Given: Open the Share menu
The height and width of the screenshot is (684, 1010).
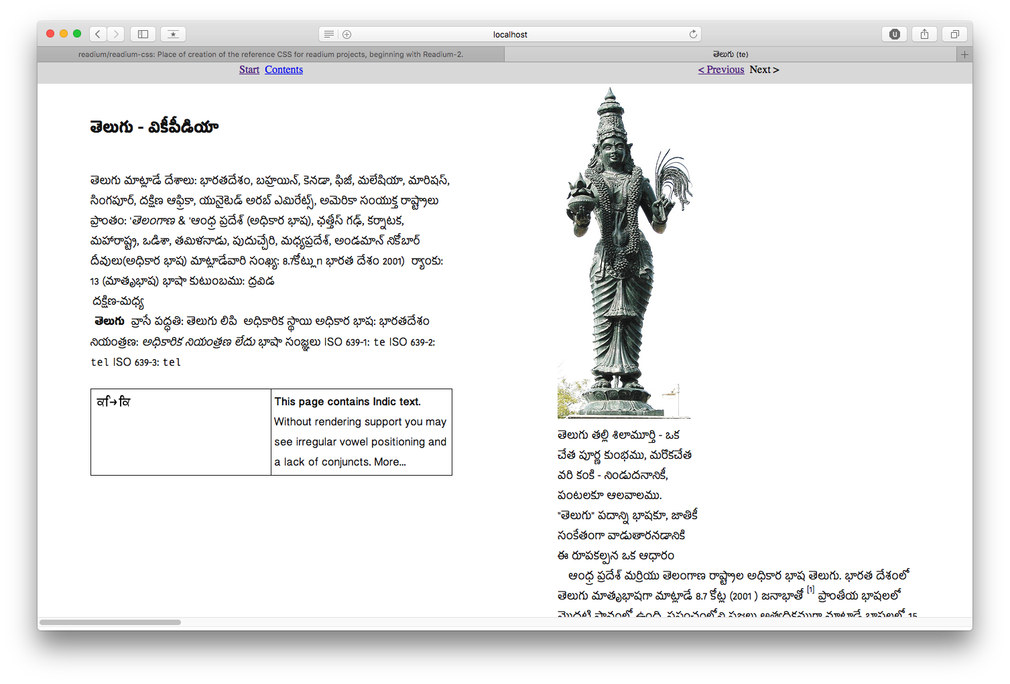Looking at the screenshot, I should [924, 34].
